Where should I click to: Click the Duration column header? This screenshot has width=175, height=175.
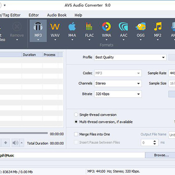coord(32,55)
